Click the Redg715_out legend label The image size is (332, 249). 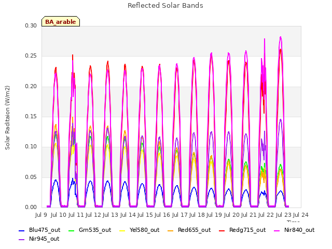[247, 230]
